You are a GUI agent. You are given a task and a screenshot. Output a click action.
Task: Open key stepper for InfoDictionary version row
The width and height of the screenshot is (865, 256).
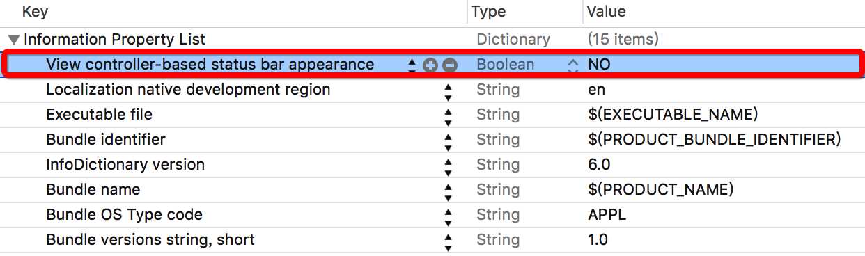[448, 166]
